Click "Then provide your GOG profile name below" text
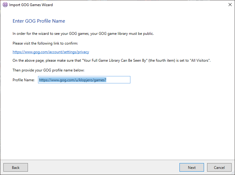The image size is (235, 175). click(48, 70)
